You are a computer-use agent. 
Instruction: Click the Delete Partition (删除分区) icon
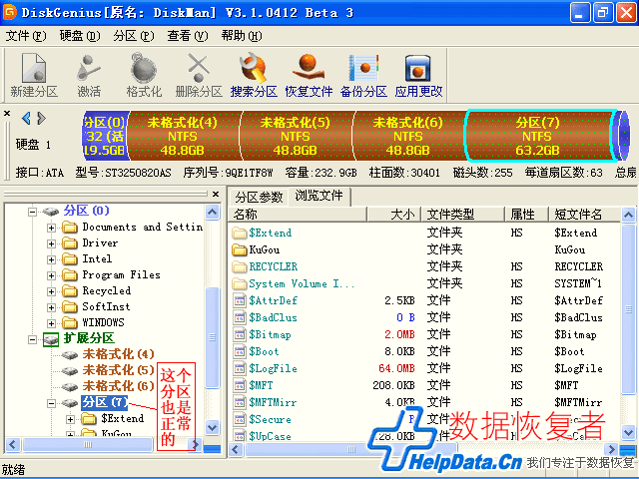coord(199,76)
